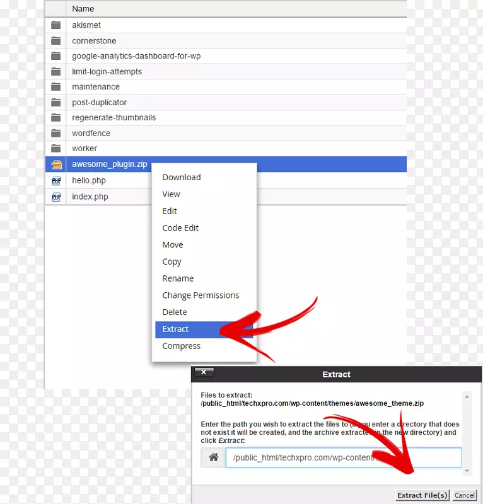
Task: Select Extract in the context menu
Action: 204,329
